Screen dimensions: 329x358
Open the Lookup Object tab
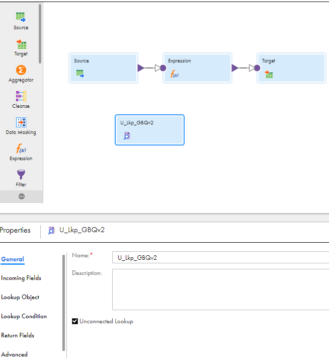tap(20, 297)
